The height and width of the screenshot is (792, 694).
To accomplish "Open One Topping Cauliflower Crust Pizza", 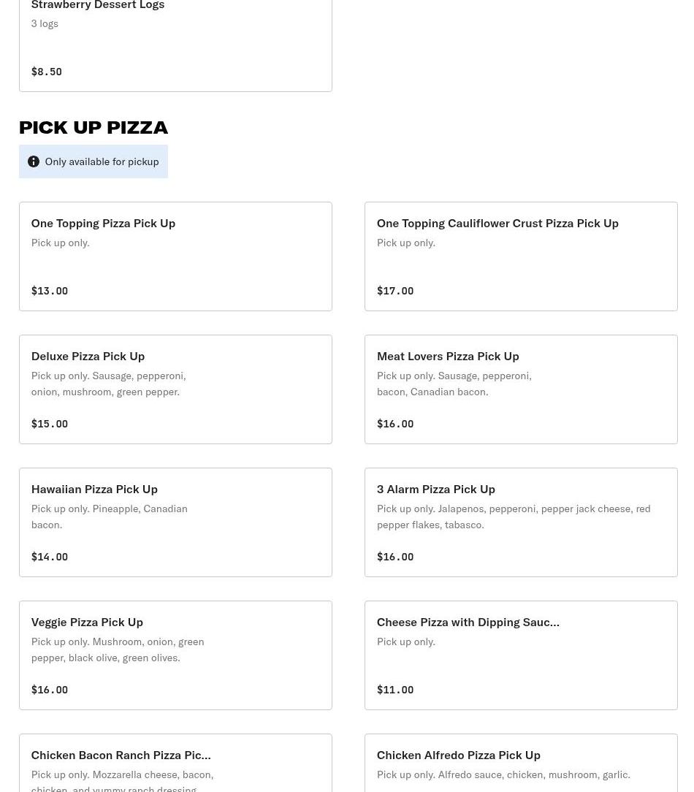I will 520,256.
